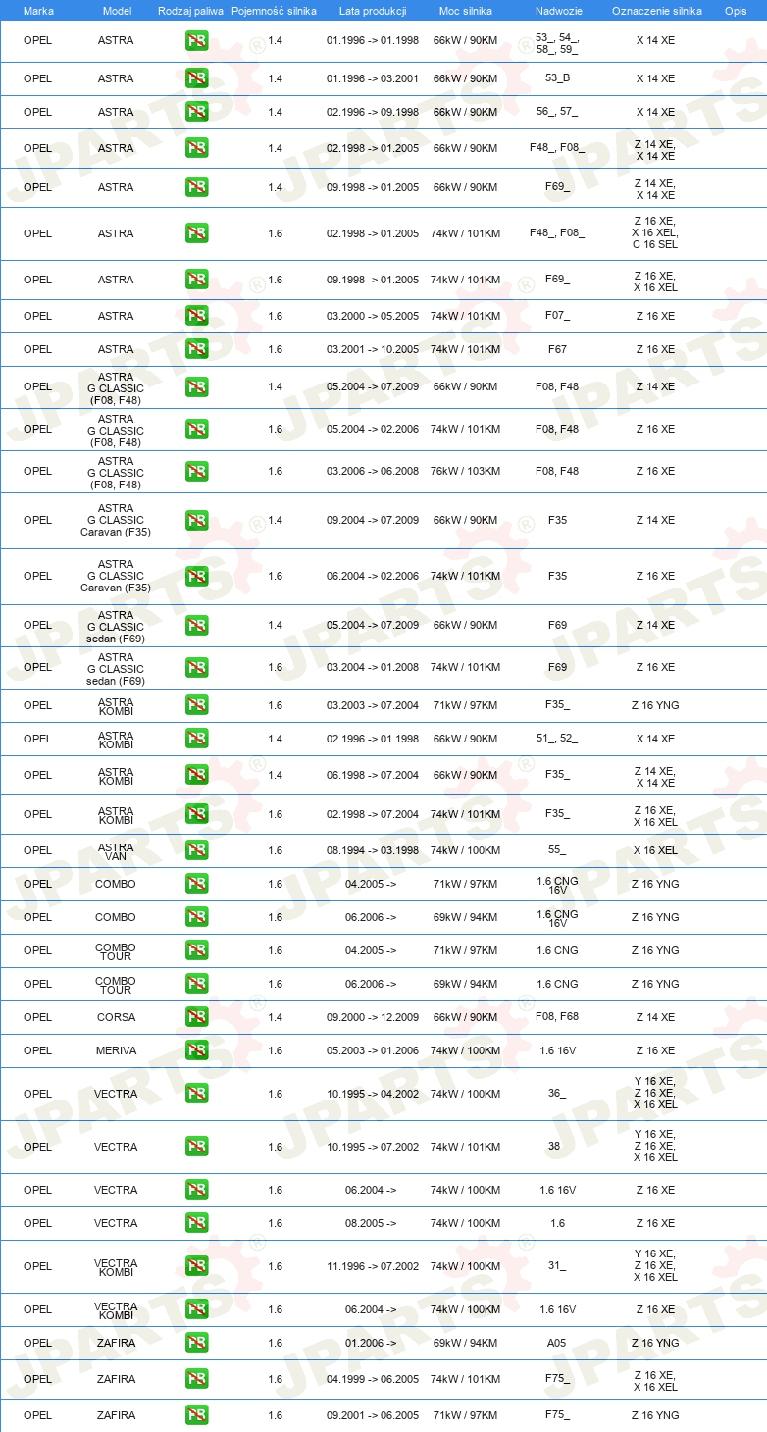Click the fuel icon in the VECTRA 36_ row
Viewport: 767px width, 1432px height.
click(x=197, y=1094)
